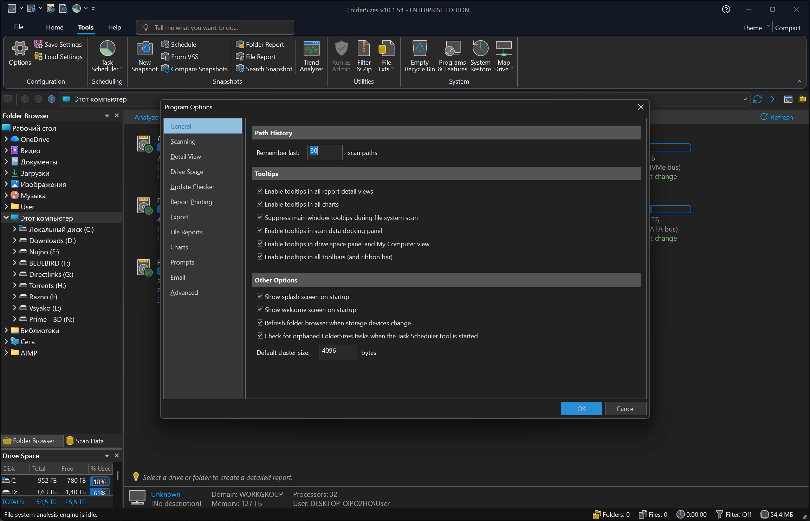The height and width of the screenshot is (521, 810).
Task: Open Filter & Zip utility
Action: (364, 56)
